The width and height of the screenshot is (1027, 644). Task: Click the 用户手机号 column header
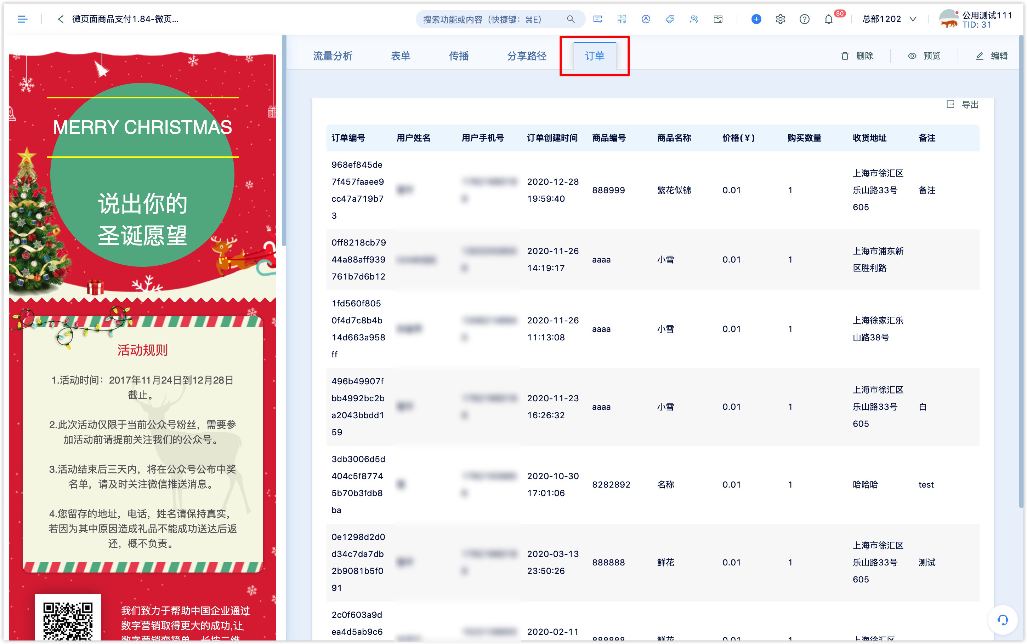tap(483, 138)
